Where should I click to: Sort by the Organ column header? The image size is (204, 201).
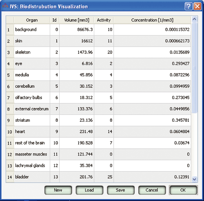(32, 20)
